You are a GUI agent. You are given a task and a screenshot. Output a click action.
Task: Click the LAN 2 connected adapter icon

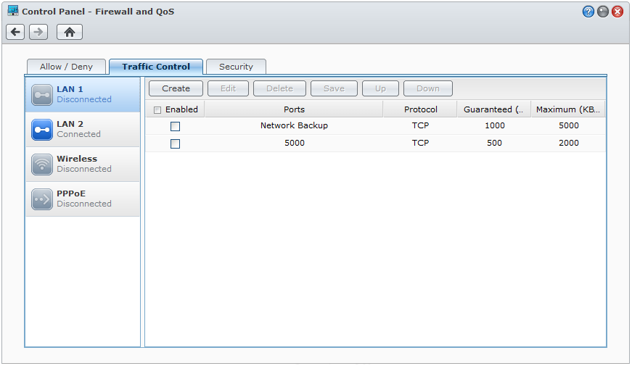[x=42, y=130]
